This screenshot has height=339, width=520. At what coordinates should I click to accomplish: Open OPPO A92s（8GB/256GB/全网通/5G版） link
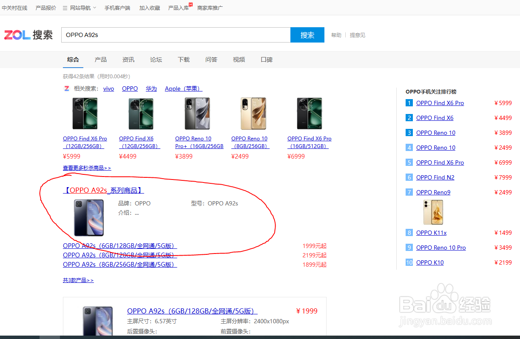(x=120, y=265)
